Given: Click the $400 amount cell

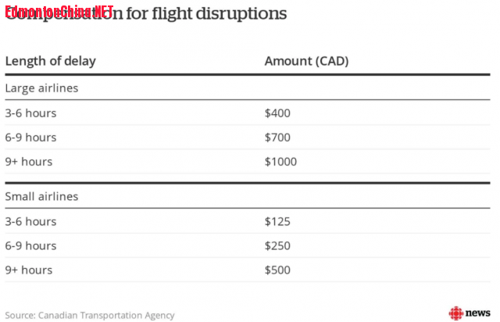Looking at the screenshot, I should [277, 113].
